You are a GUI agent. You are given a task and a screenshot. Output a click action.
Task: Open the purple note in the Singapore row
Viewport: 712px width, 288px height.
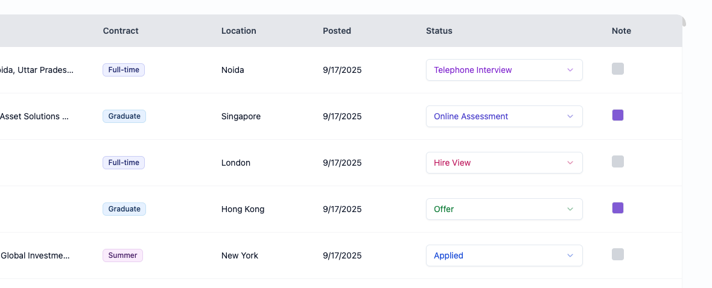coord(617,115)
